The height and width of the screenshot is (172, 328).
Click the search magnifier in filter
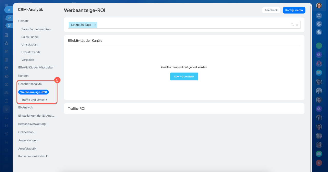292,25
